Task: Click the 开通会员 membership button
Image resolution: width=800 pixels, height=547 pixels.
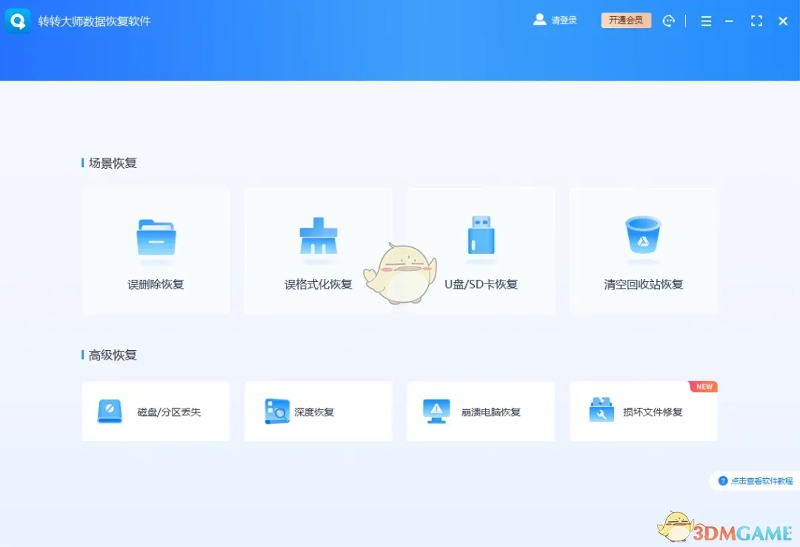Action: pyautogui.click(x=626, y=20)
